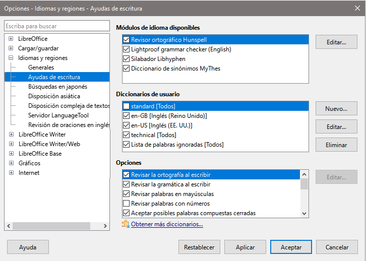The image size is (366, 261).
Task: Select Disposición compleja de textos
Action: coord(69,106)
